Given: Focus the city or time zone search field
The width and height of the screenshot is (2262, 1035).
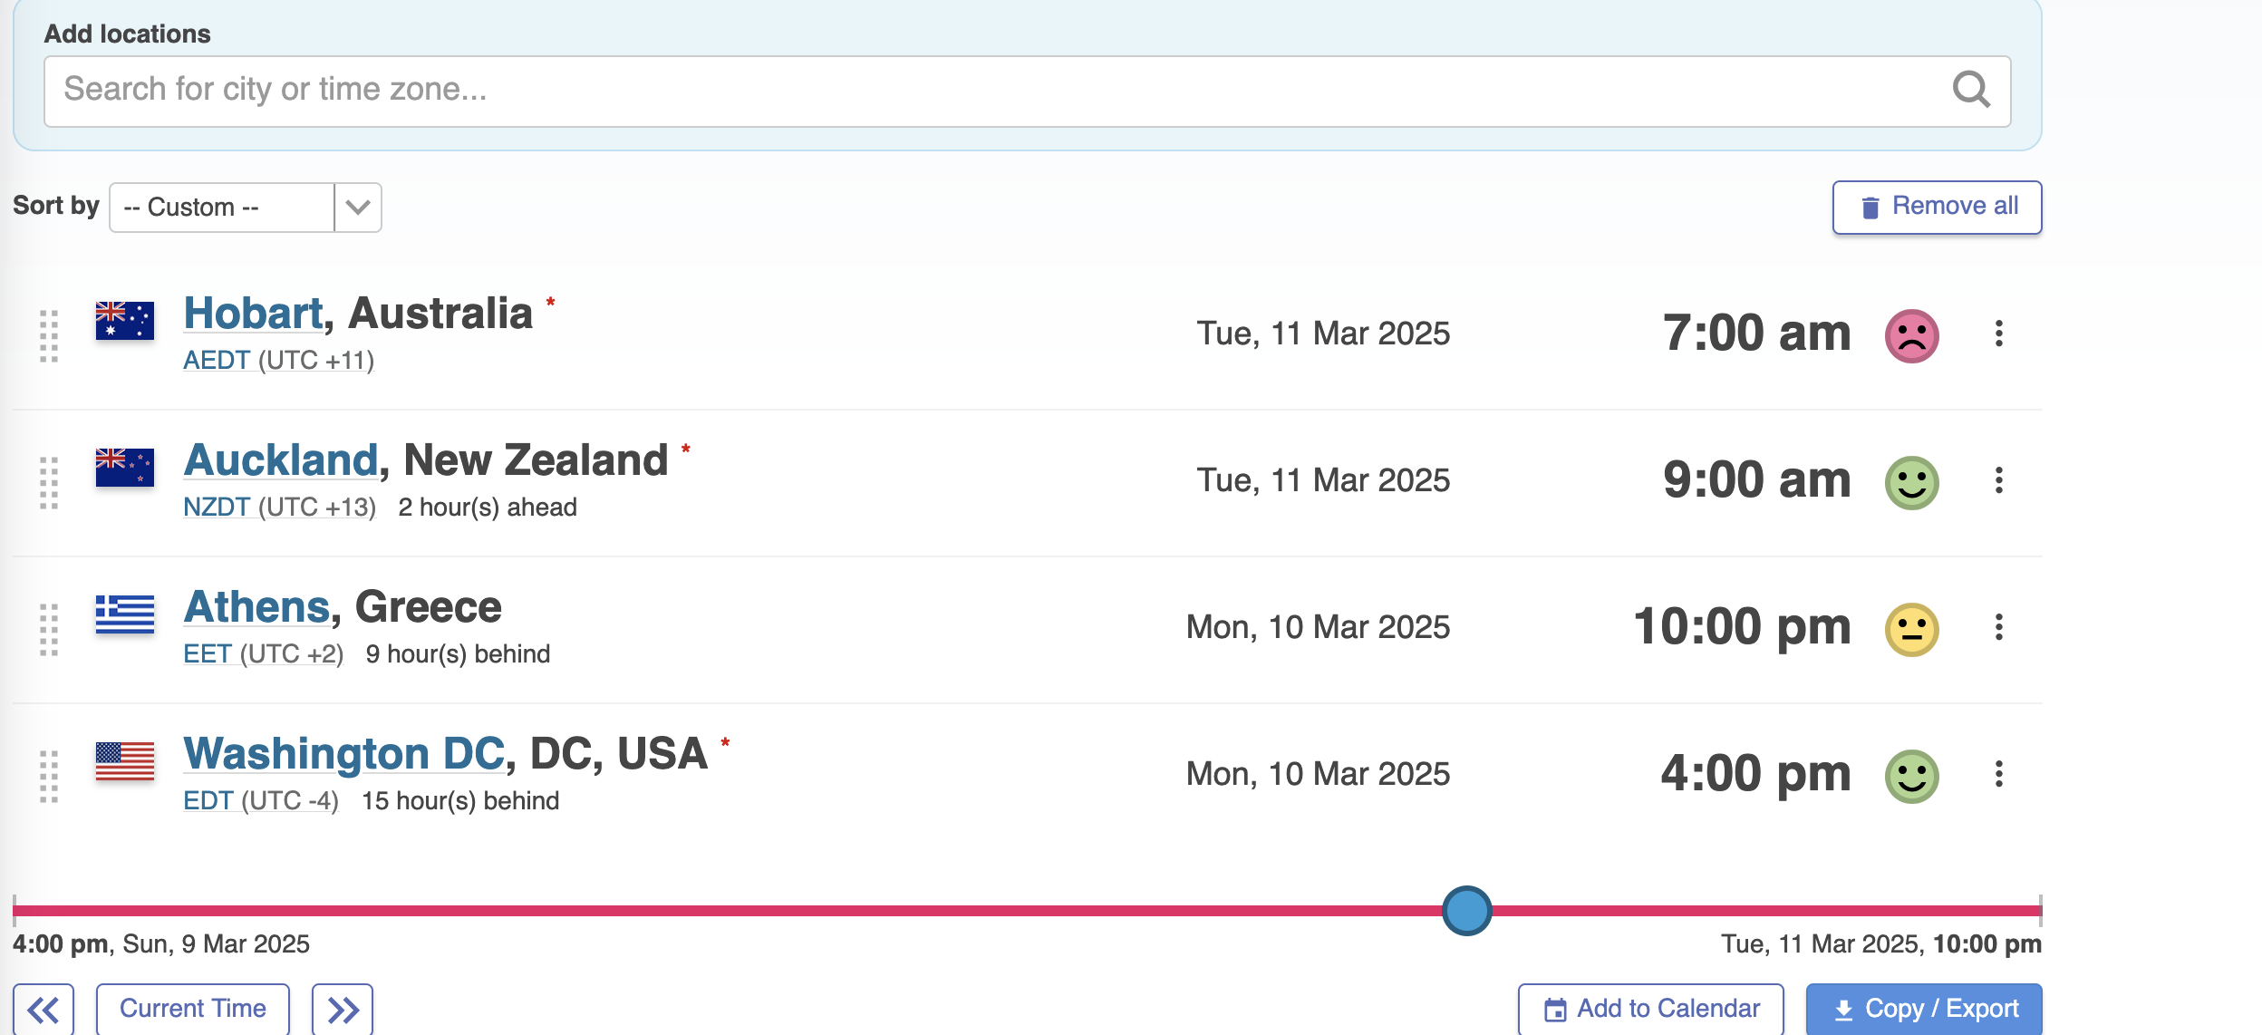Looking at the screenshot, I should point(997,90).
